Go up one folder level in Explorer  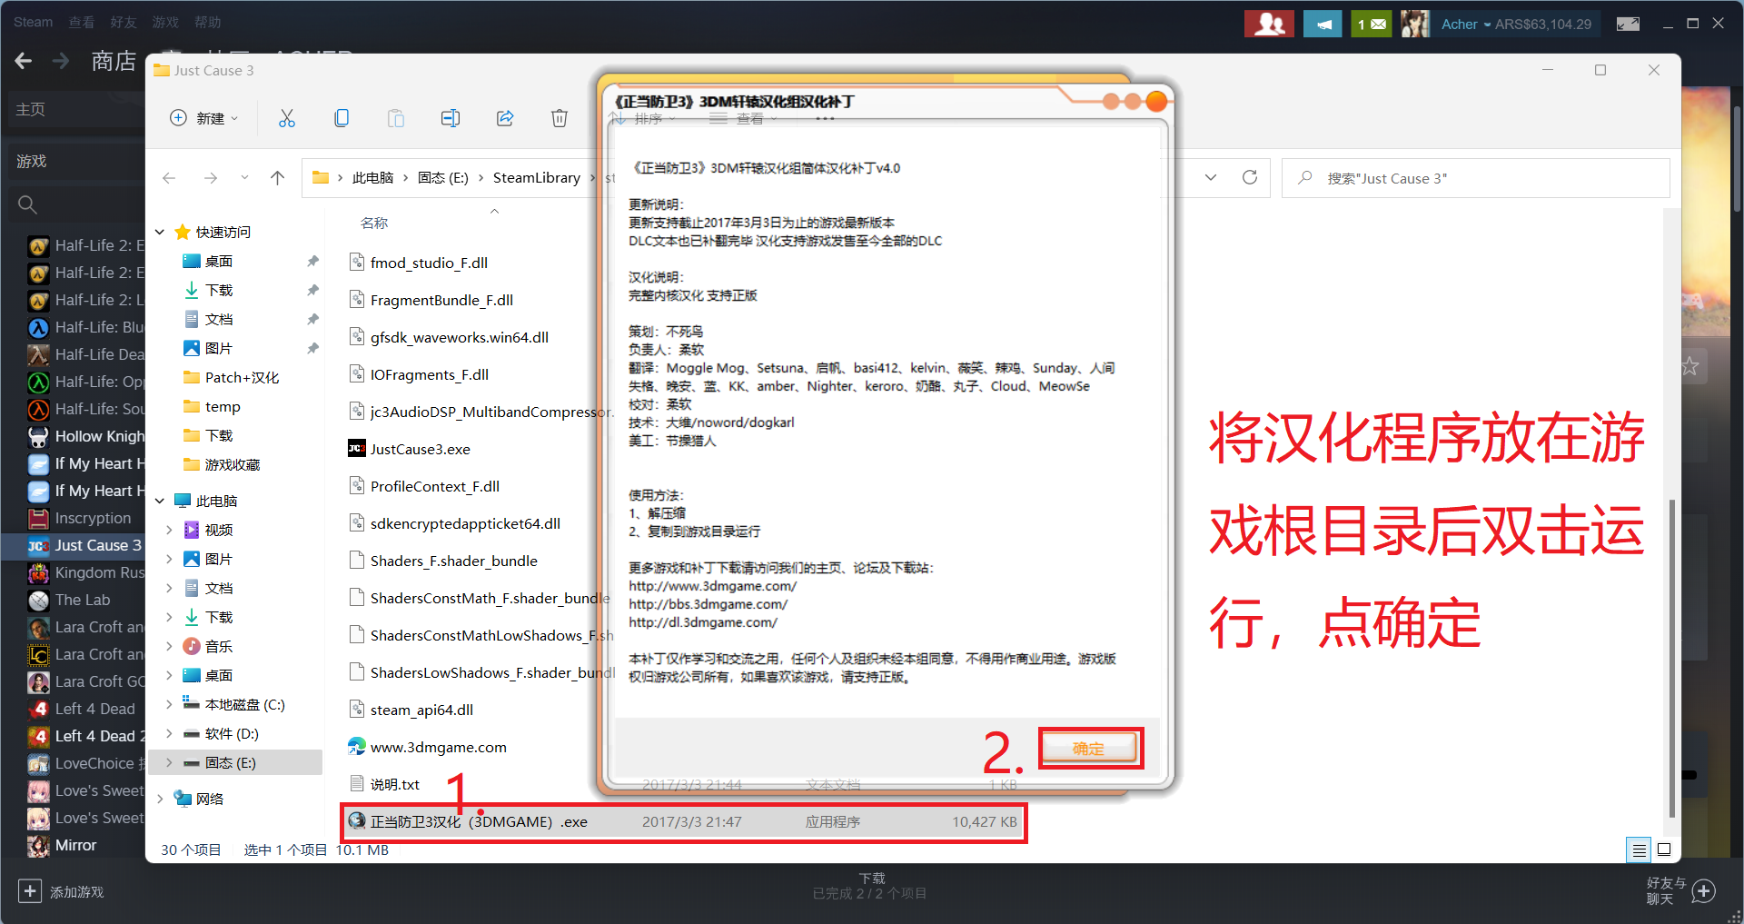(278, 178)
